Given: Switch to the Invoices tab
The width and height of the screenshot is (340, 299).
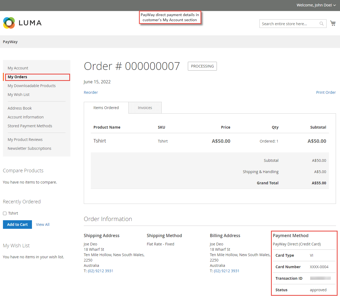Looking at the screenshot, I should [x=145, y=107].
